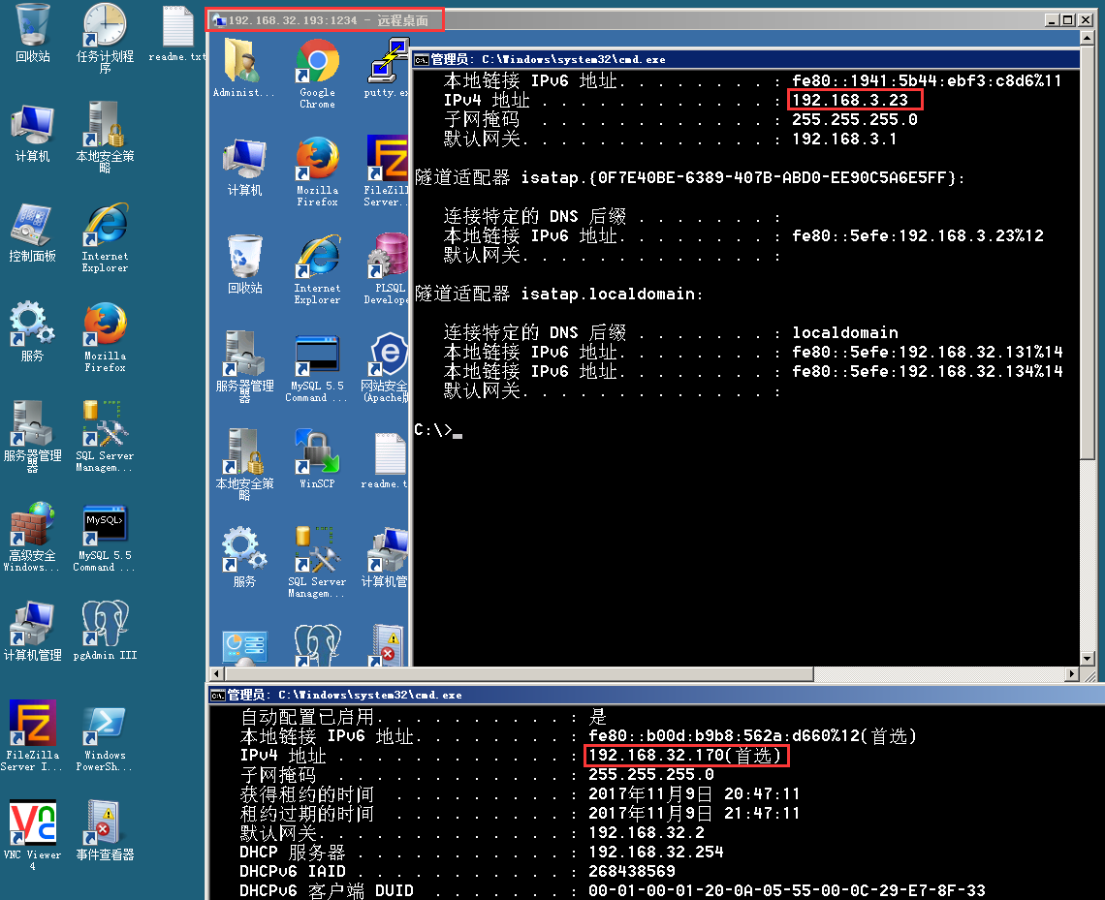The width and height of the screenshot is (1105, 900).
Task: Open 事件查看器 event viewer icon
Action: pyautogui.click(x=105, y=831)
